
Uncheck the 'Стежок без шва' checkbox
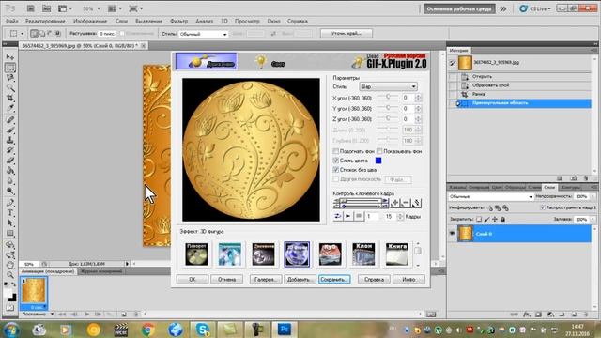336,170
